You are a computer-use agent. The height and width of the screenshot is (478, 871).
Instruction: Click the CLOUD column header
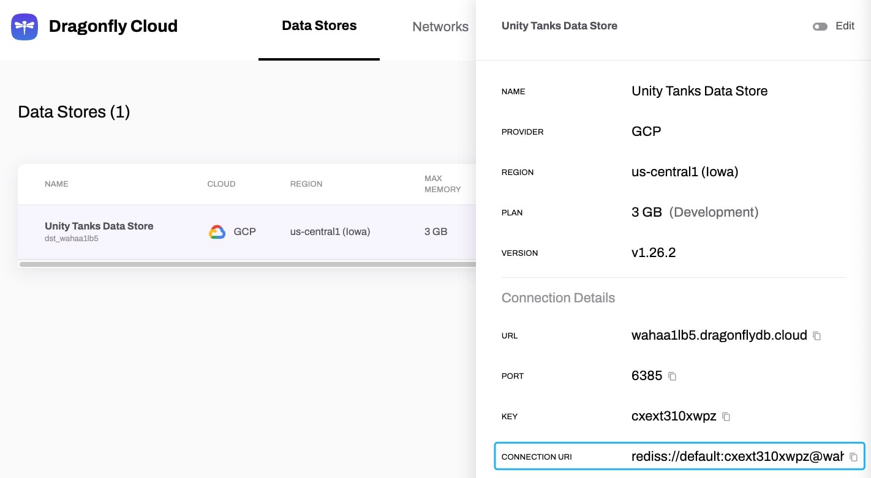pyautogui.click(x=221, y=184)
